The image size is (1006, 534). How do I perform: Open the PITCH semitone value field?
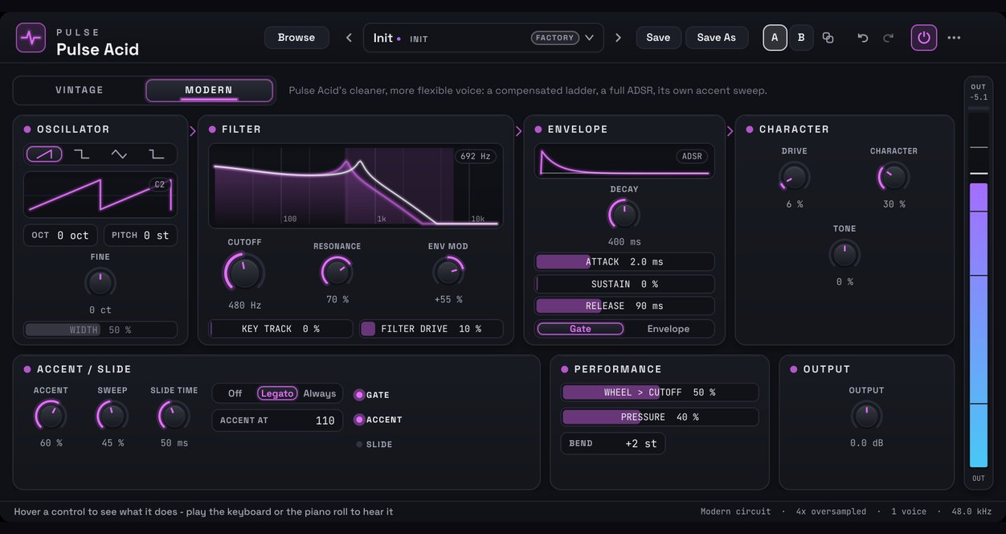tap(141, 236)
